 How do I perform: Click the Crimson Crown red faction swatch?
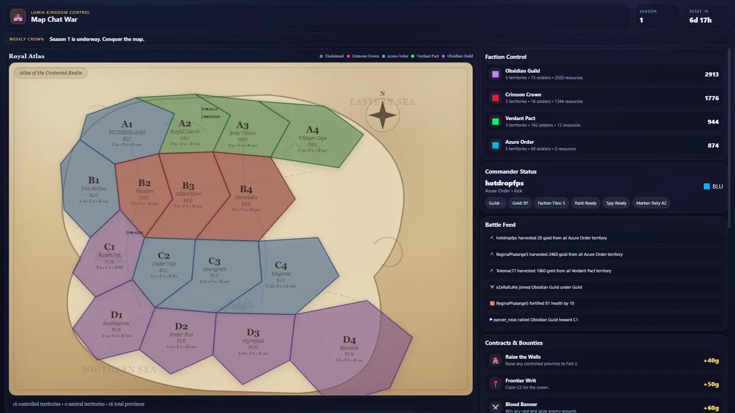[x=496, y=98]
